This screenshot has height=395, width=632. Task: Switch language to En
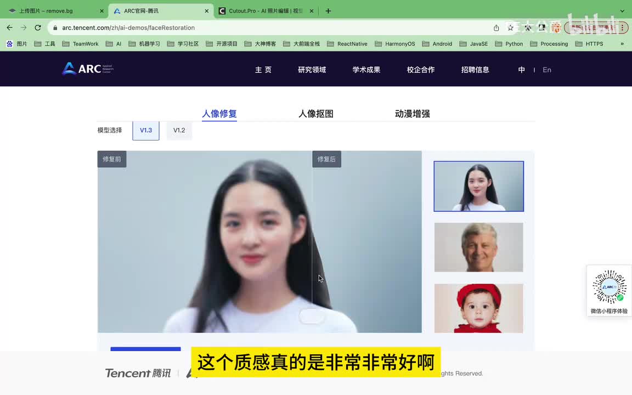(547, 70)
